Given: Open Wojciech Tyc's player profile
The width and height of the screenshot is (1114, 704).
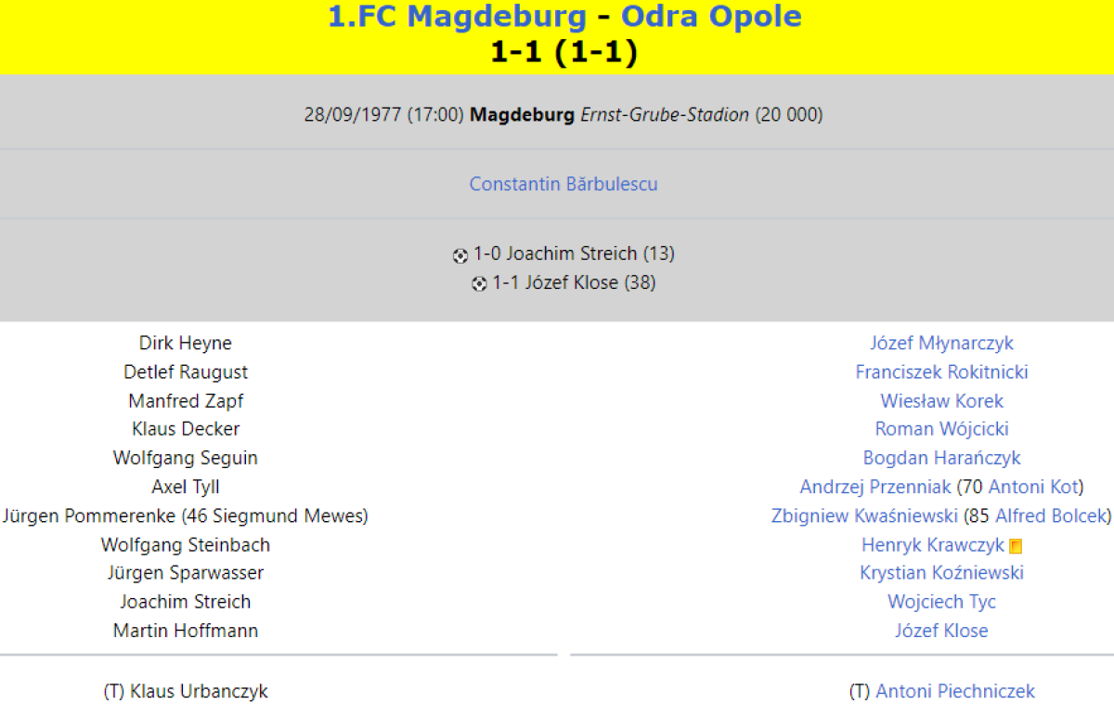Looking at the screenshot, I should click(941, 602).
